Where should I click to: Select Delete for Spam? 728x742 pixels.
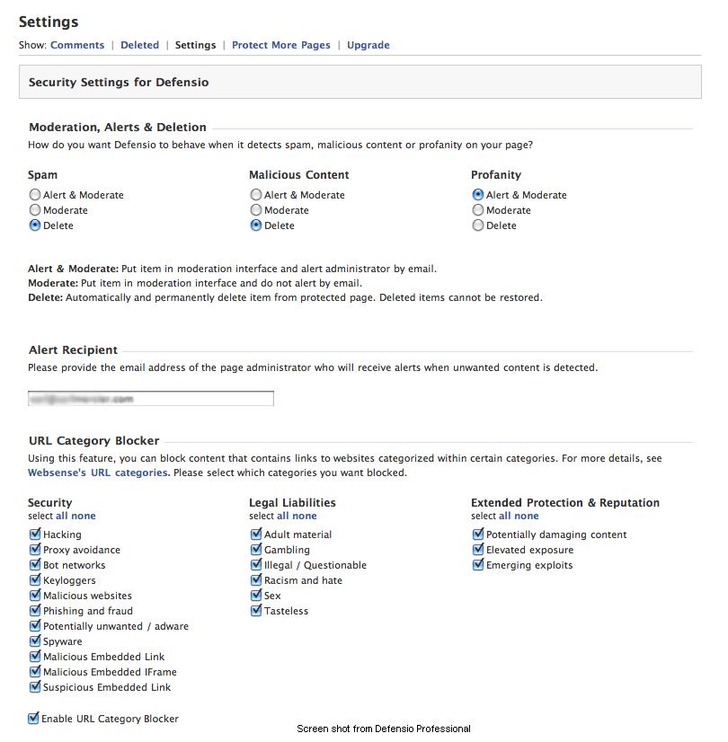(35, 225)
